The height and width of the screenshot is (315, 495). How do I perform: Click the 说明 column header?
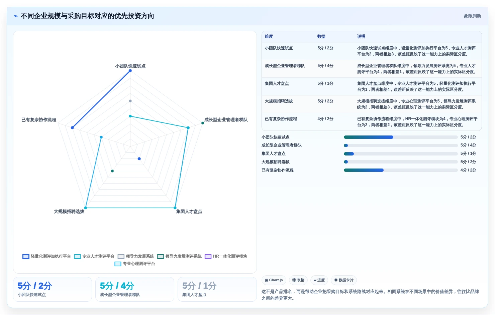(361, 36)
